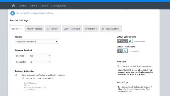Switch to the Preferences tab
170x96 pixels.
[16, 29]
